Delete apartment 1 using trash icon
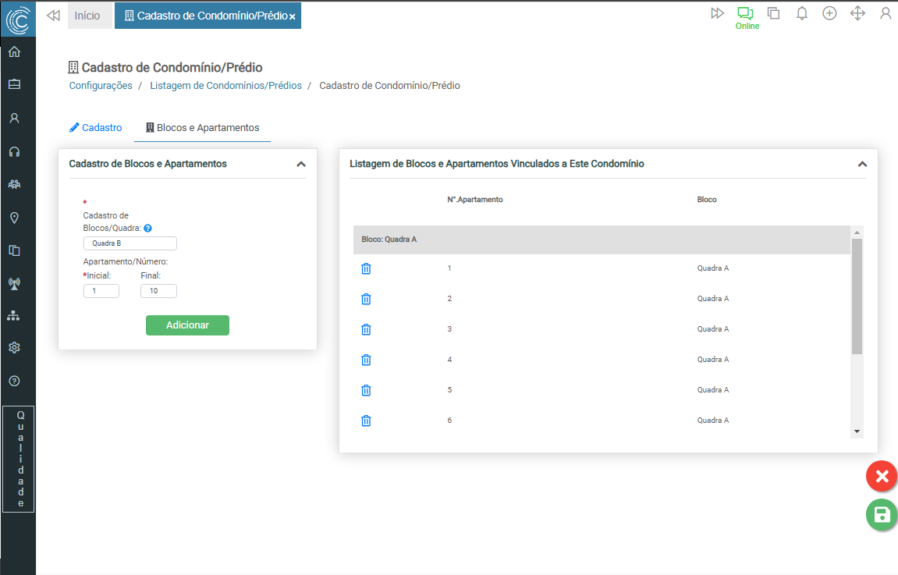Screen dimensions: 898x575 click(x=366, y=268)
